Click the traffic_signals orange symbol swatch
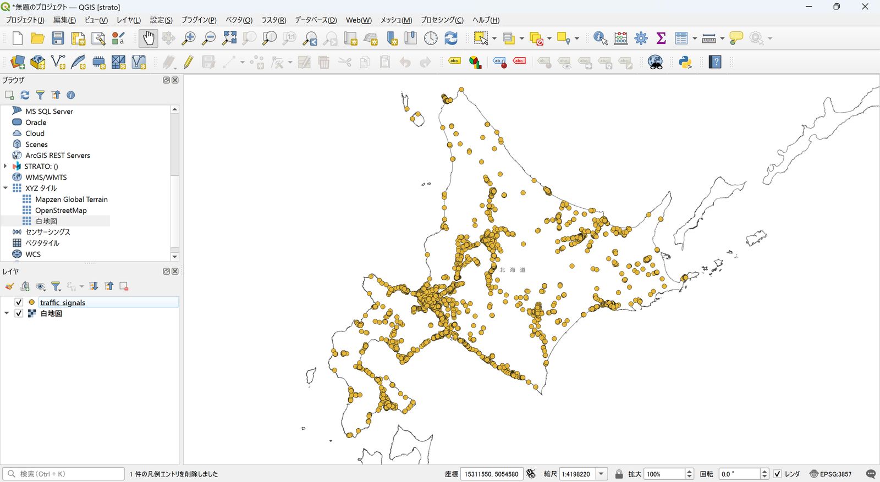The height and width of the screenshot is (482, 880). tap(32, 302)
